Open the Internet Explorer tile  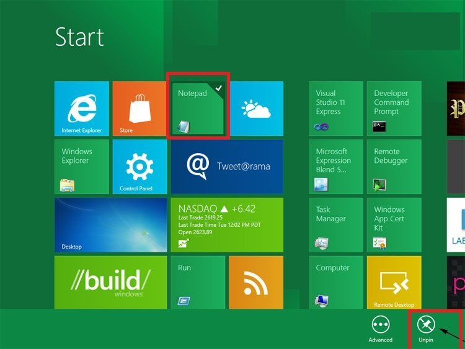pyautogui.click(x=82, y=108)
